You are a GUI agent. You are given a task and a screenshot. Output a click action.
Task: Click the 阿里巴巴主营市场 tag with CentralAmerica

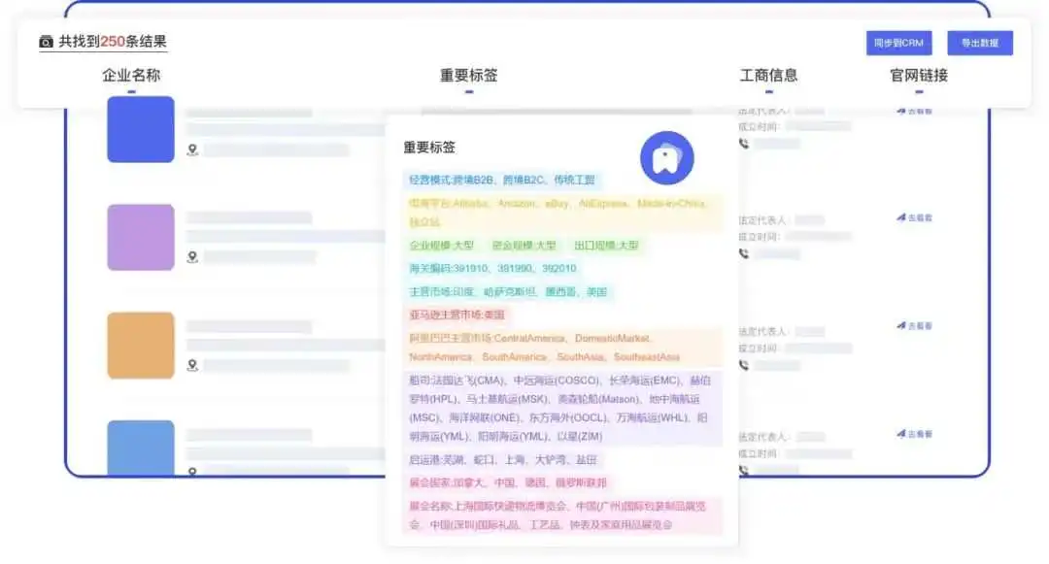tap(562, 348)
